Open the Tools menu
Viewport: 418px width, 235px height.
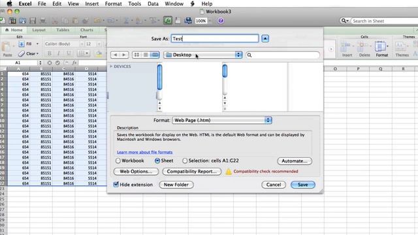pyautogui.click(x=135, y=4)
